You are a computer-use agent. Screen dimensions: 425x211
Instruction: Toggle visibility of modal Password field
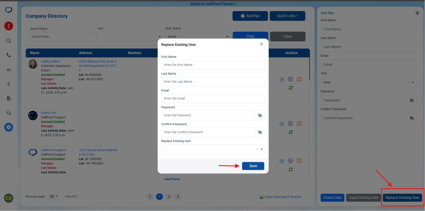260,116
